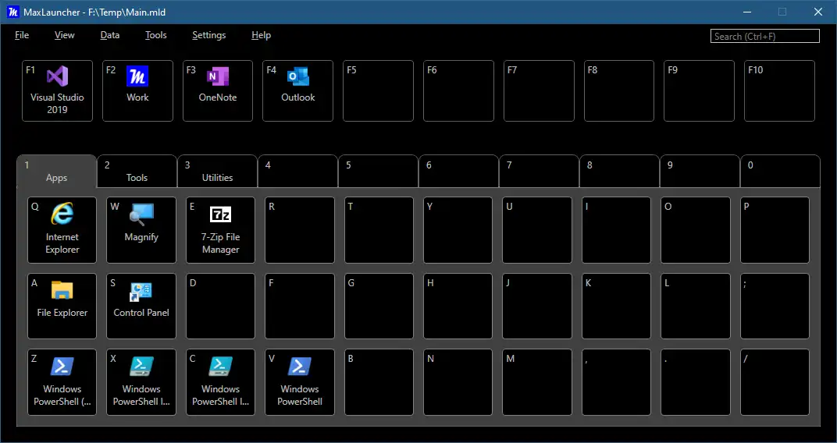Viewport: 837px width, 443px height.
Task: Select empty tab number 0
Action: pyautogui.click(x=781, y=171)
